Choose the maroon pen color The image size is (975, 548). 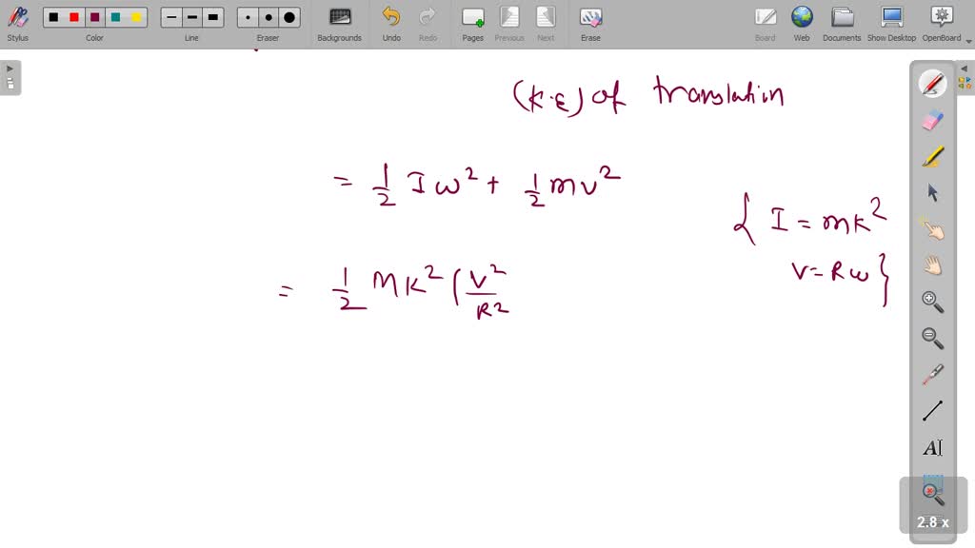(94, 17)
